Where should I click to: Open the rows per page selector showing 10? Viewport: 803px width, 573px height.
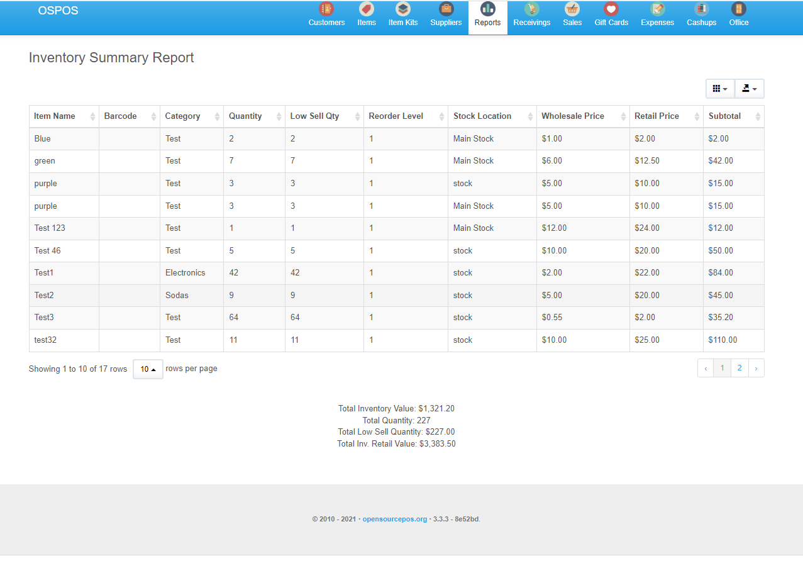147,369
